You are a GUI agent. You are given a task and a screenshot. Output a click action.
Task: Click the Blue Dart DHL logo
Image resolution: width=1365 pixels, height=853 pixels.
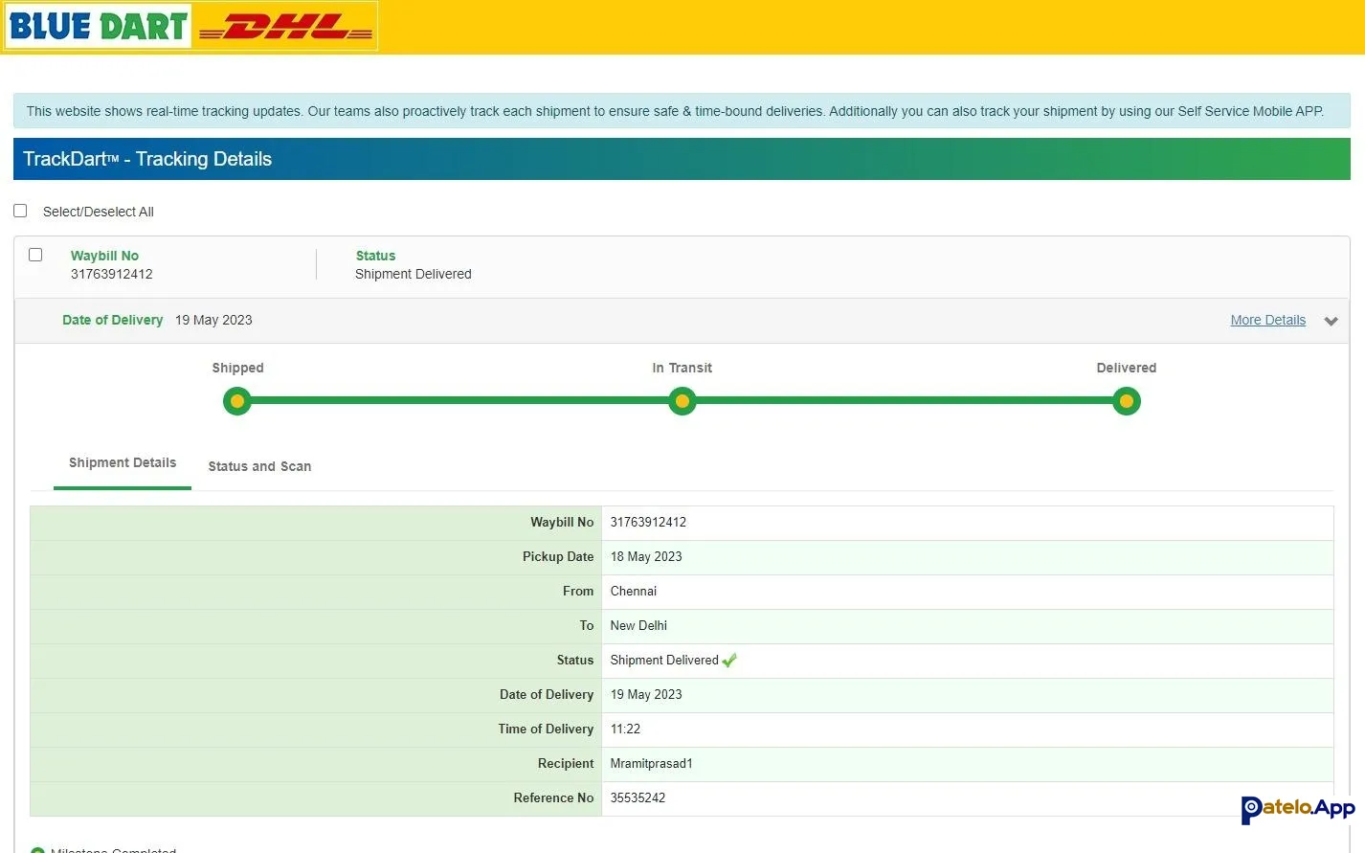coord(190,26)
